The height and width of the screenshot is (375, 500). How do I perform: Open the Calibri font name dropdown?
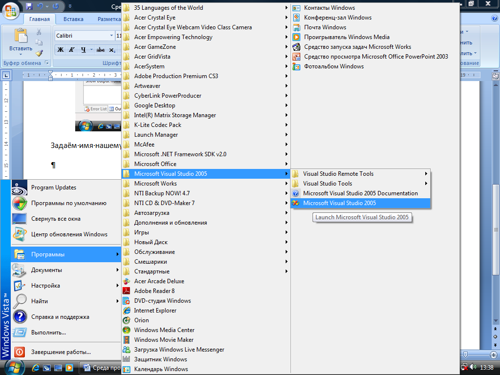coord(111,36)
